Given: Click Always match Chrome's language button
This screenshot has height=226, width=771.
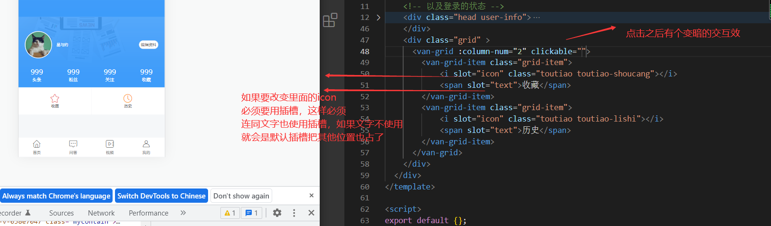Looking at the screenshot, I should [56, 196].
